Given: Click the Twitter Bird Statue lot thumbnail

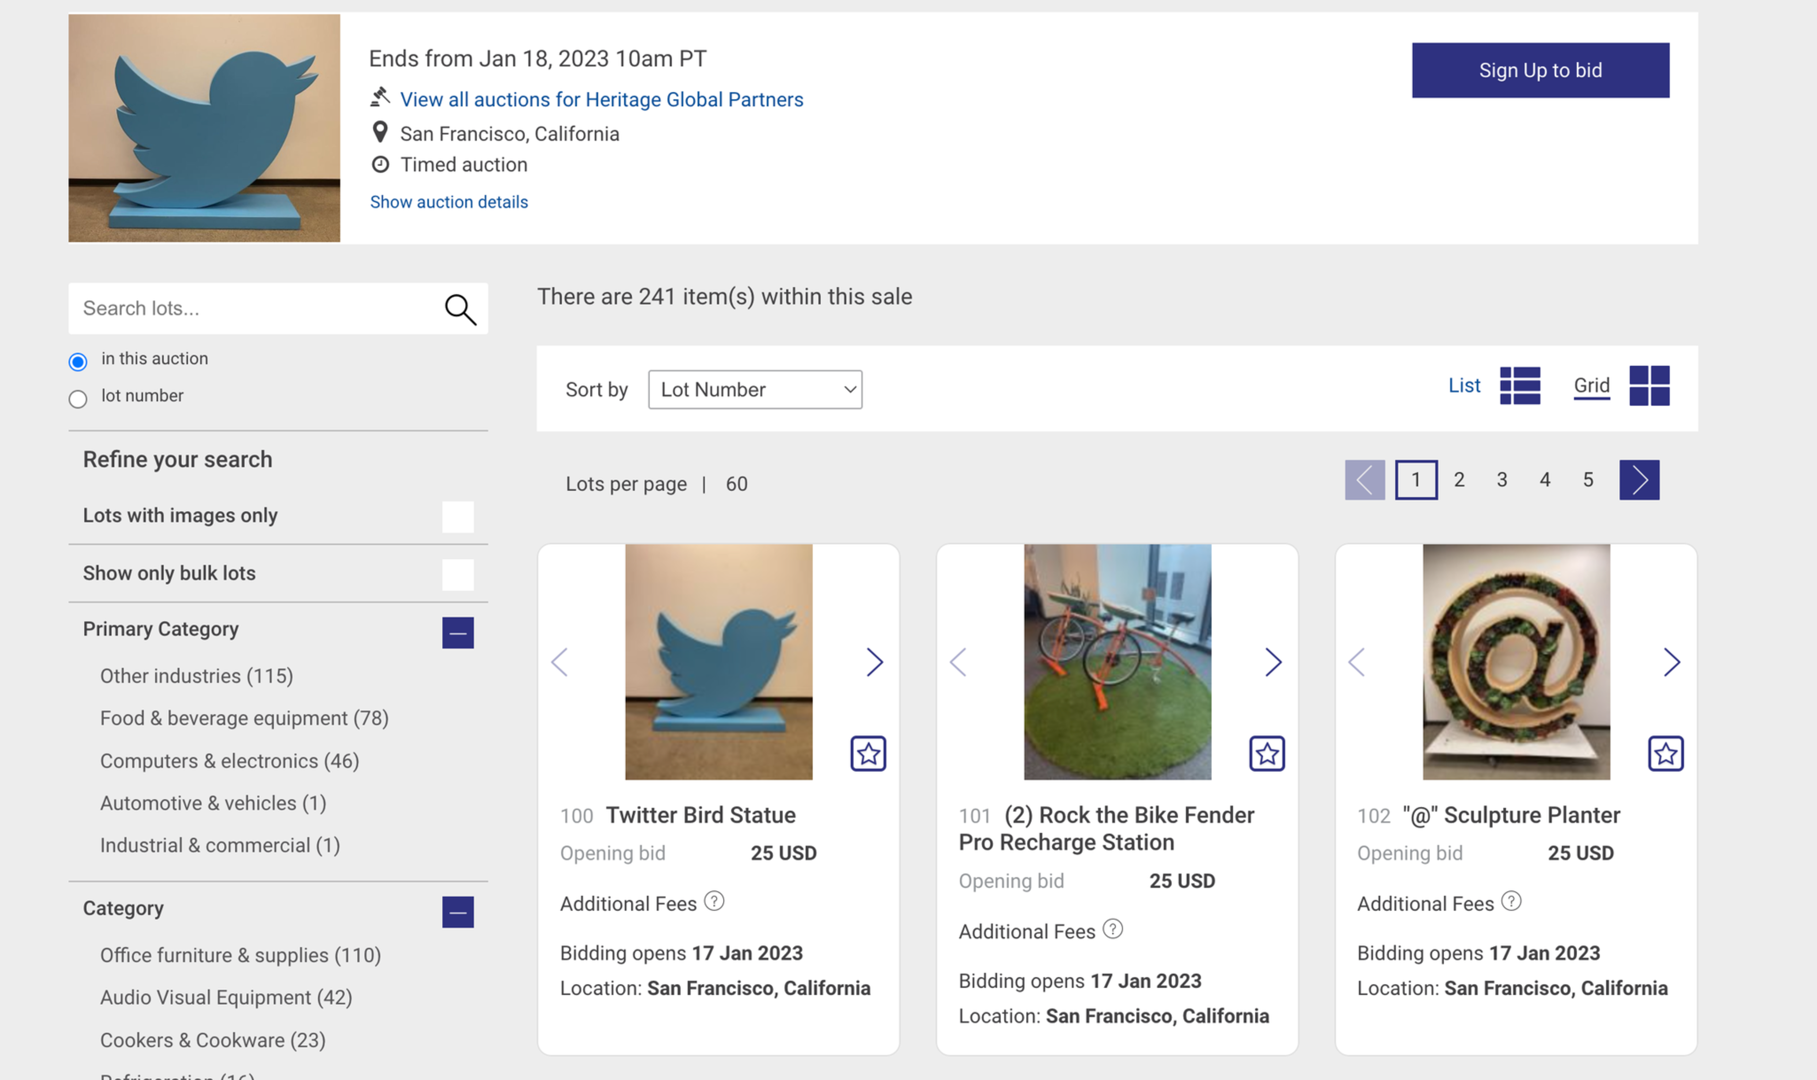Looking at the screenshot, I should (718, 662).
